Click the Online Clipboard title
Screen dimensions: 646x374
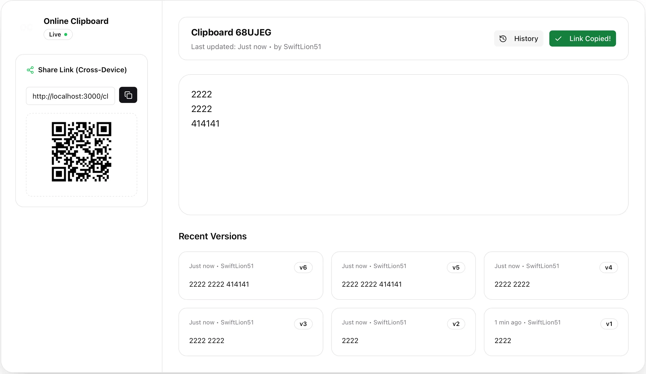coord(76,21)
